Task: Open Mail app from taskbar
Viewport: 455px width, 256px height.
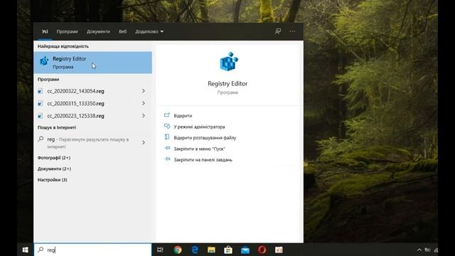Action: pos(245,250)
